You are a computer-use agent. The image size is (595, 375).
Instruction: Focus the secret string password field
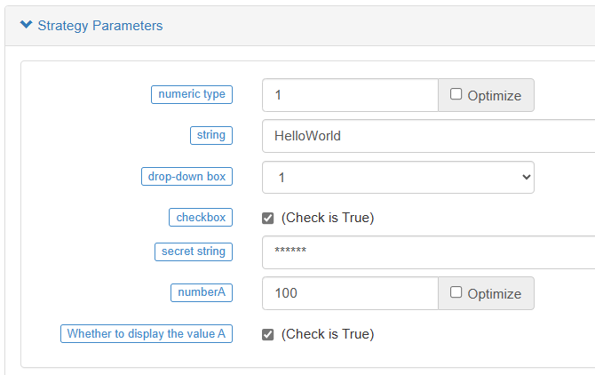(428, 252)
